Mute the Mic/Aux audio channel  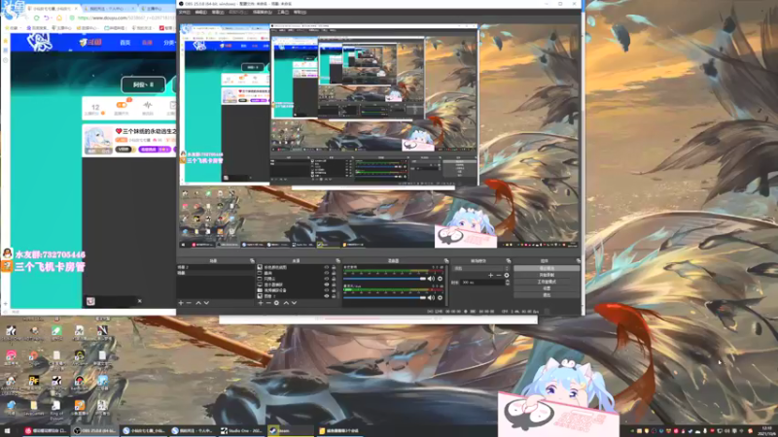(x=431, y=298)
